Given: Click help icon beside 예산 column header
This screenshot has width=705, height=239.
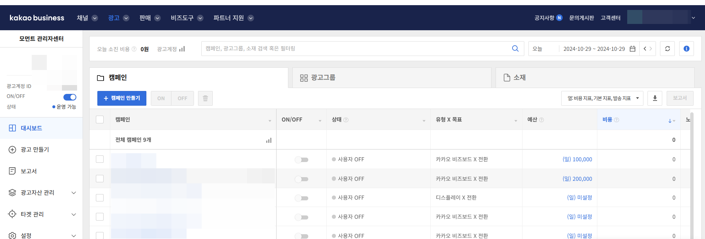Looking at the screenshot, I should pyautogui.click(x=541, y=120).
